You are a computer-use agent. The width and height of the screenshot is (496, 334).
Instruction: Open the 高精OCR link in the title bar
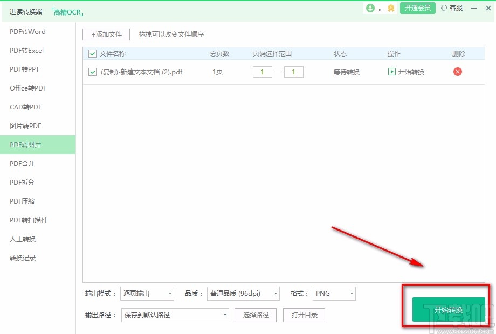tap(67, 11)
